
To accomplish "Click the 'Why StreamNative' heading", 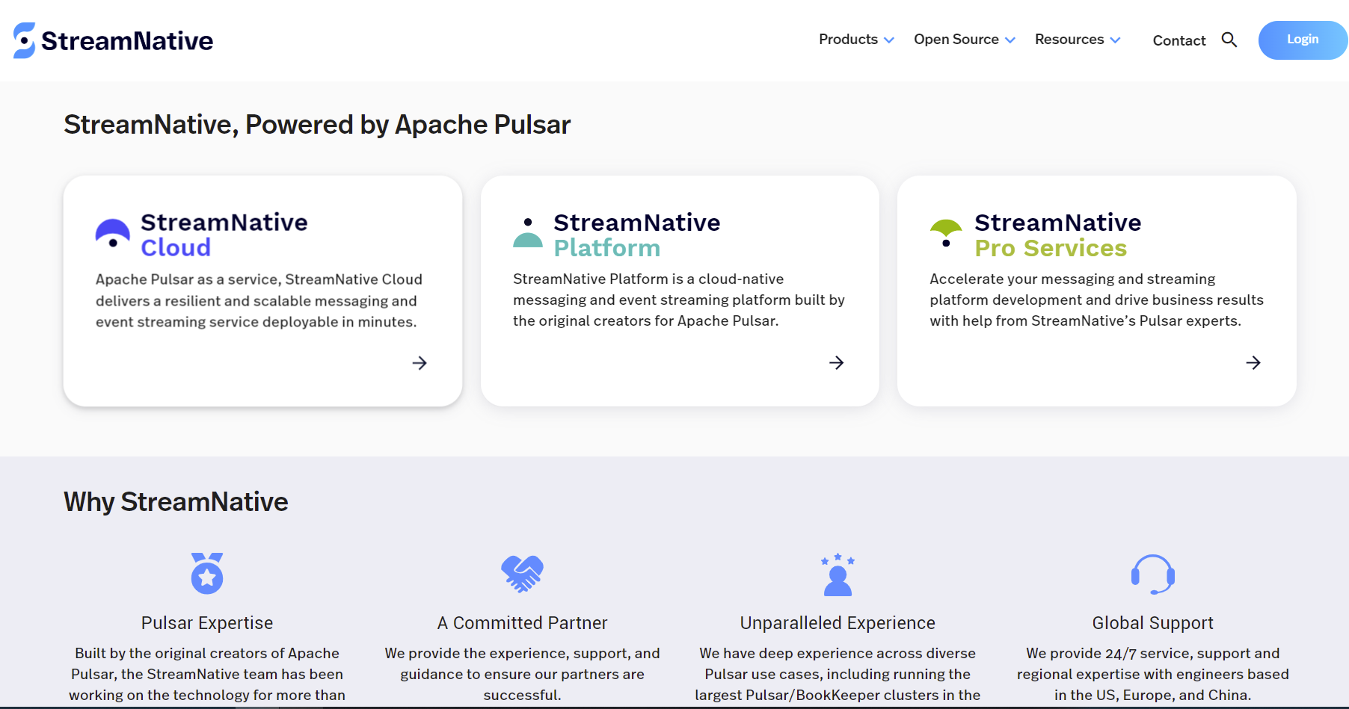I will pyautogui.click(x=176, y=502).
